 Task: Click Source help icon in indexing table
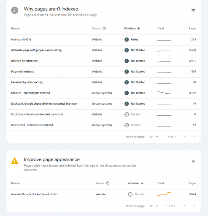coord(104,28)
